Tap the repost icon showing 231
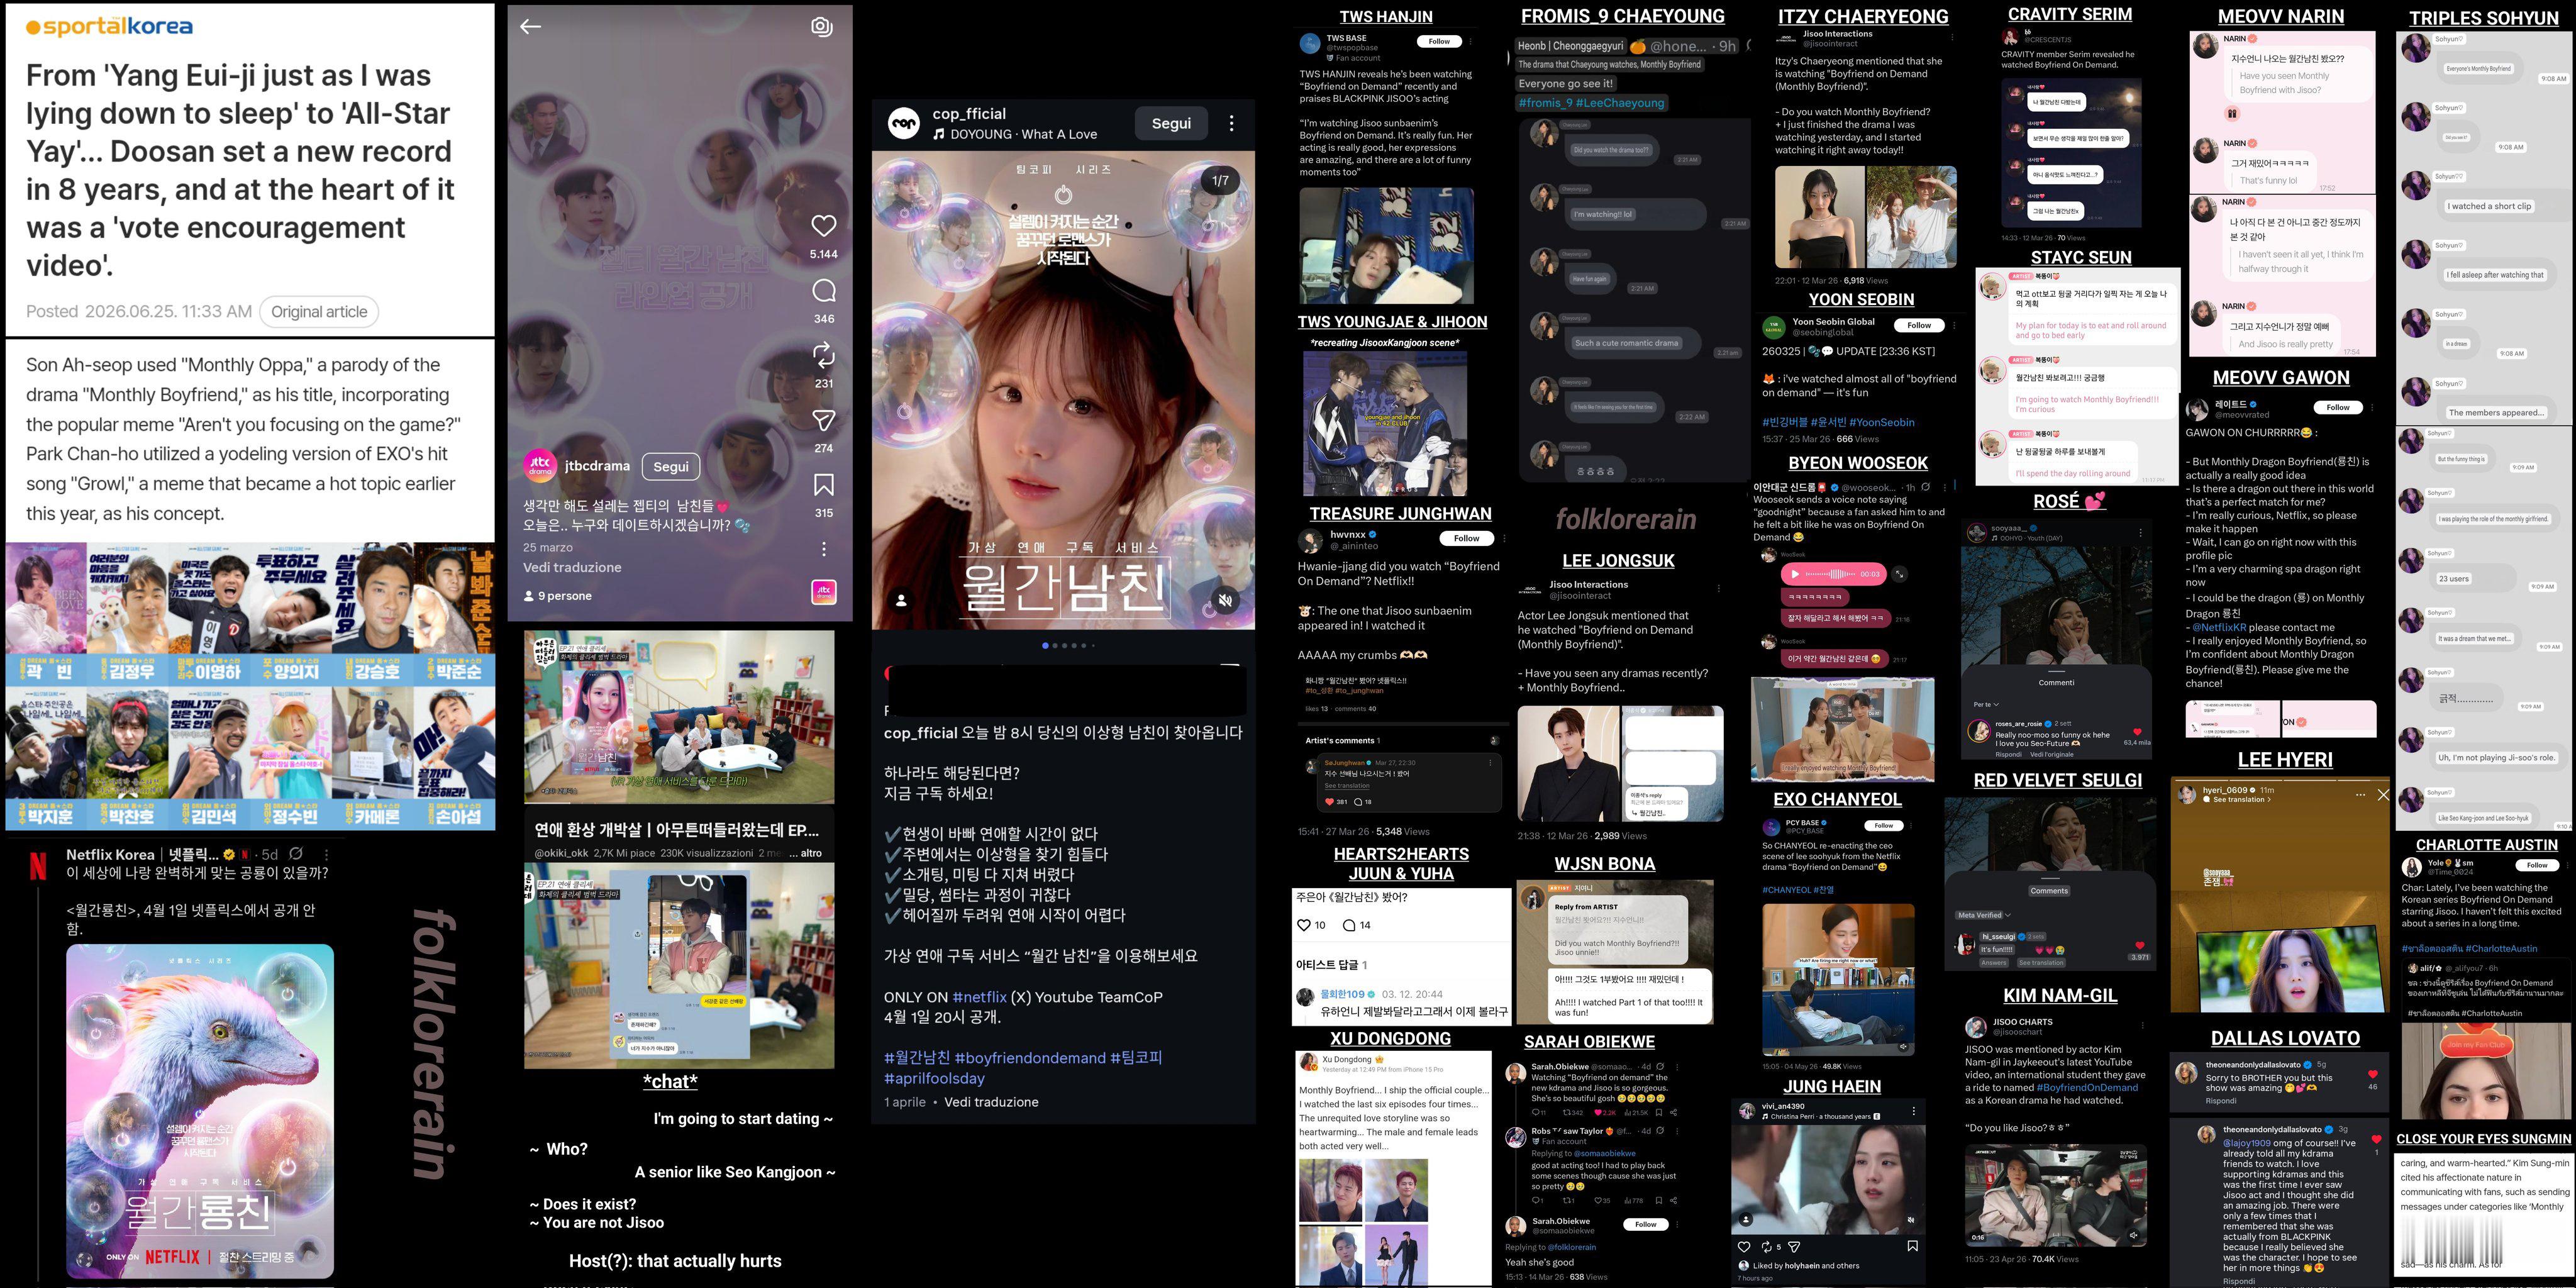This screenshot has height=1288, width=2576. click(x=823, y=355)
